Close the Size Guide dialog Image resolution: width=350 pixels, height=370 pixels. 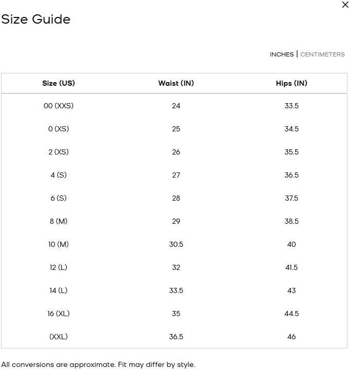345,5
